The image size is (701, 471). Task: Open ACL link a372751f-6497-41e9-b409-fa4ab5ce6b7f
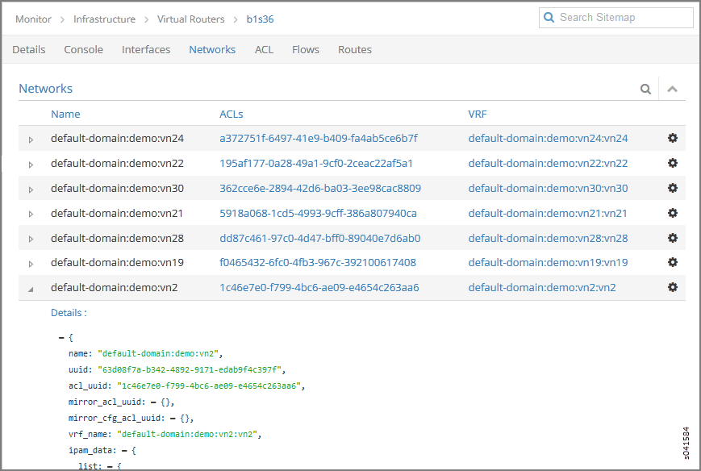318,138
